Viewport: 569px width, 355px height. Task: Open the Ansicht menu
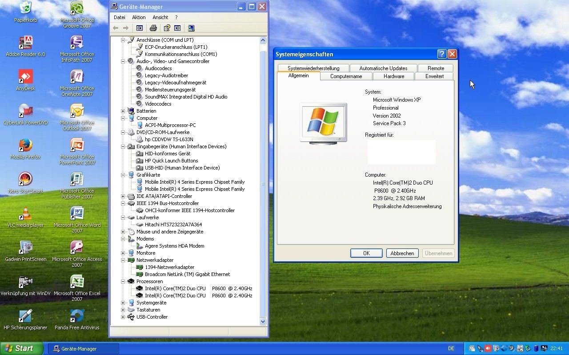[x=160, y=17]
